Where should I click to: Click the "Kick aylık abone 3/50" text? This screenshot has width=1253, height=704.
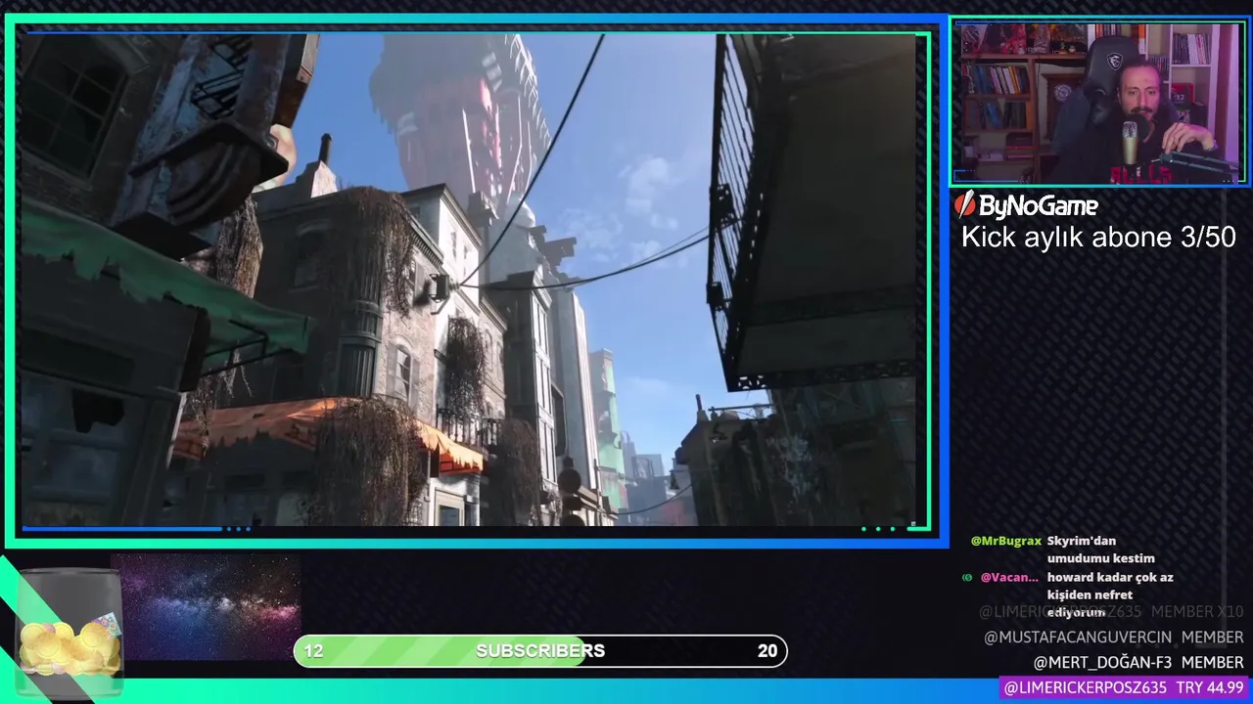pos(1098,237)
